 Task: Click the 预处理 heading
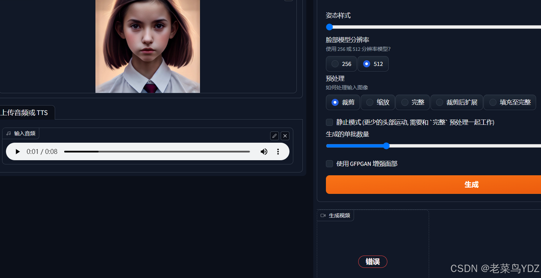tap(335, 79)
